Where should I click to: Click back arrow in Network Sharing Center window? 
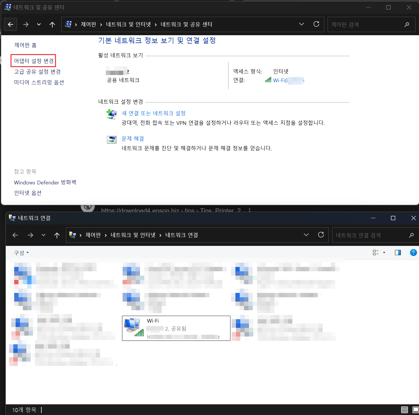[x=11, y=25]
